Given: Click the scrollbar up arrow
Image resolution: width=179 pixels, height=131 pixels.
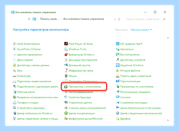Looking at the screenshot, I should click(168, 38).
